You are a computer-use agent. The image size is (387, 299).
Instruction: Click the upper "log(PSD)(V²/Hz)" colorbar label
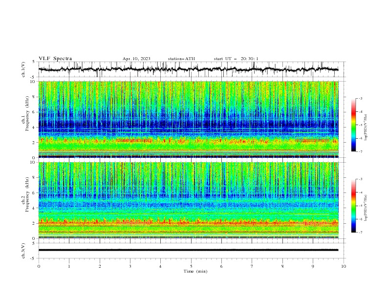366,128
